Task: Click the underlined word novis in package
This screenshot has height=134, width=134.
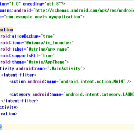Action: point(41,17)
